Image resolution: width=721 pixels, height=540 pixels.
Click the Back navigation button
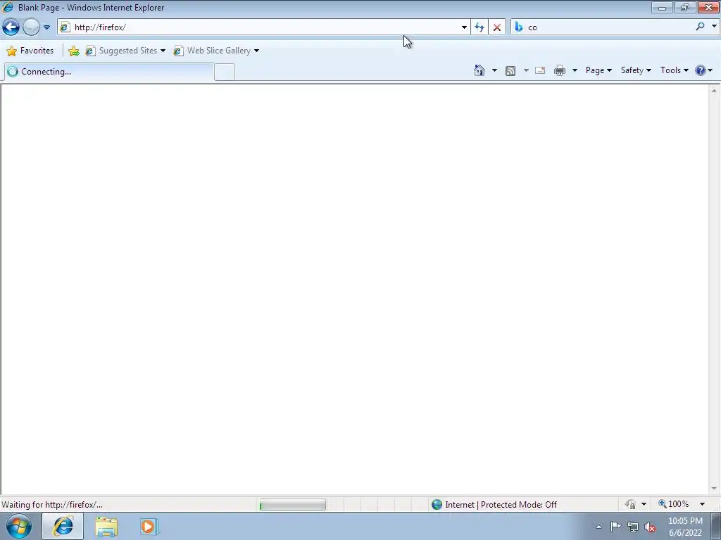(x=11, y=27)
